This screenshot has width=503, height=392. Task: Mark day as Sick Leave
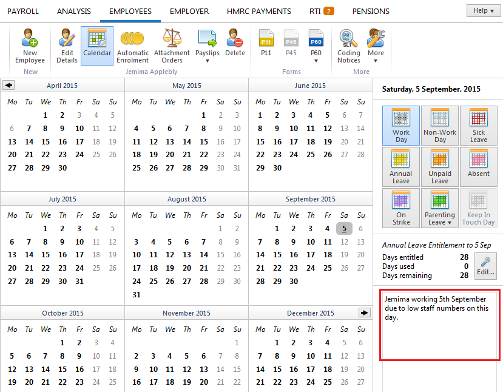click(x=479, y=126)
